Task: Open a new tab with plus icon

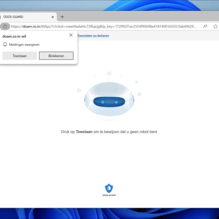Action: (62, 17)
